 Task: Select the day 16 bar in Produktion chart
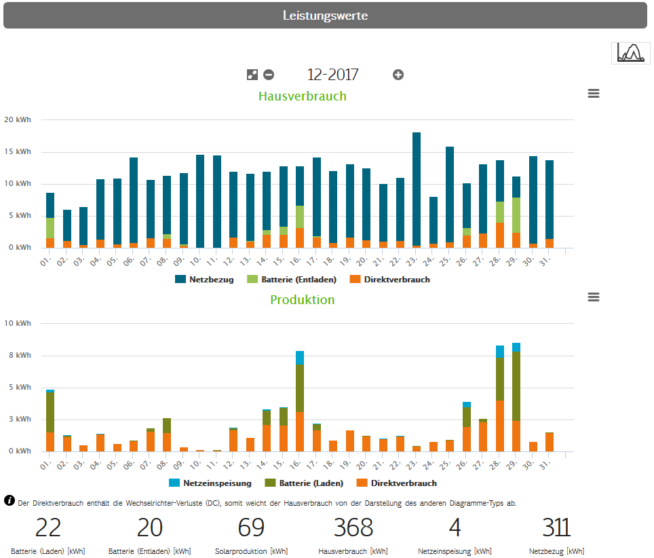[x=300, y=401]
